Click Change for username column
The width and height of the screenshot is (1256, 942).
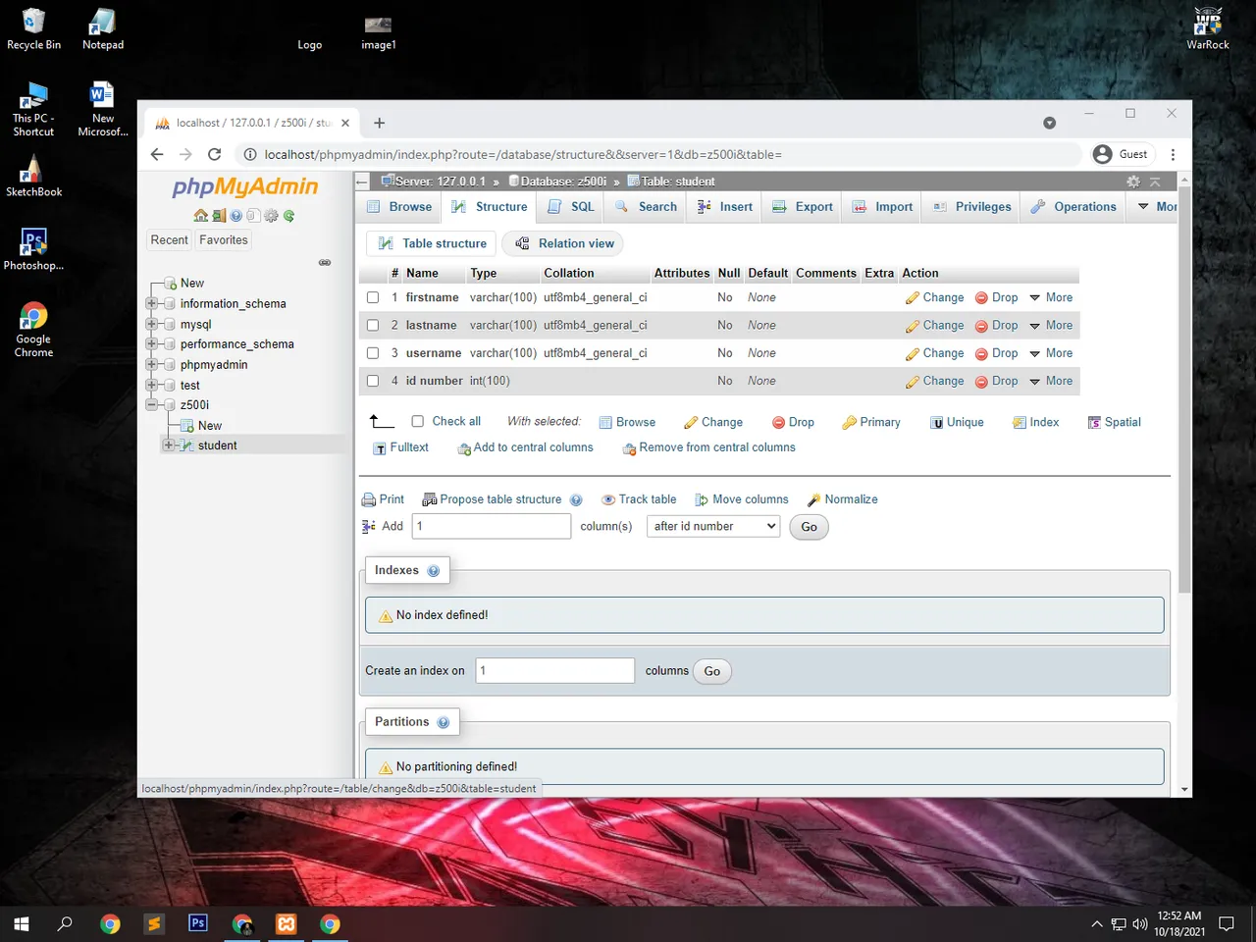(935, 353)
